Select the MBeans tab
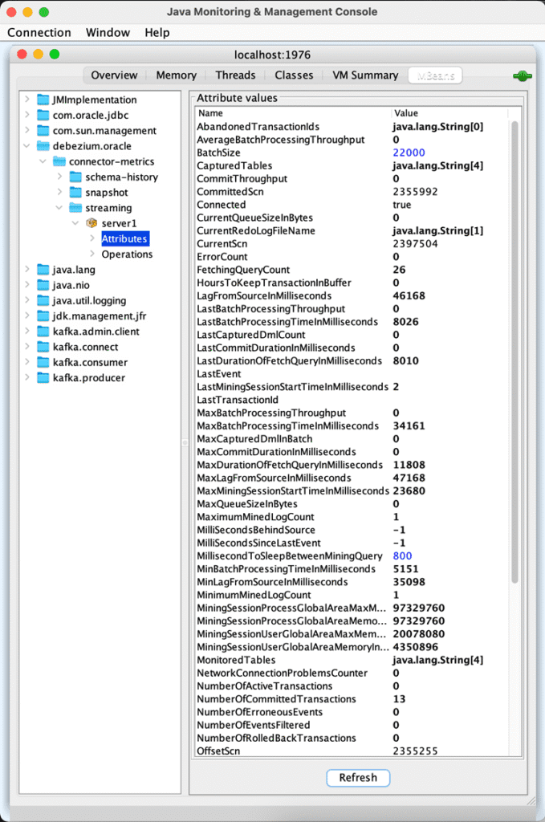 tap(436, 75)
